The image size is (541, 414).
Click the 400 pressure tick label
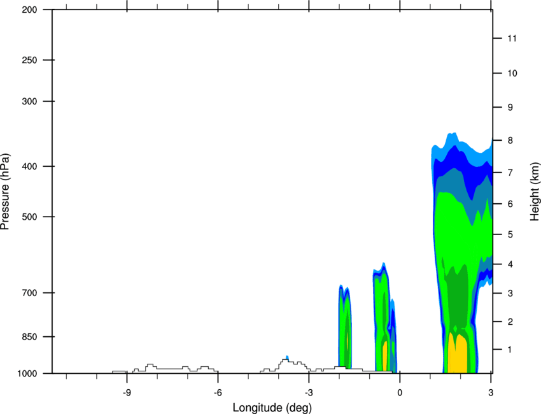click(30, 166)
